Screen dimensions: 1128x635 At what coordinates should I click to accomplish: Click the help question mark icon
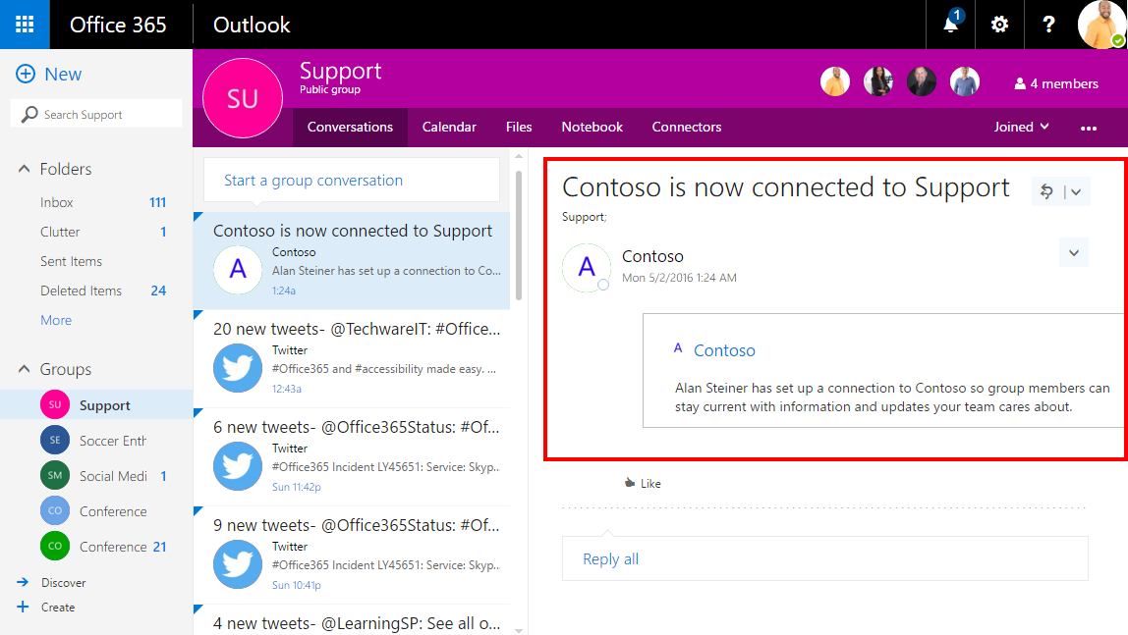click(1048, 25)
